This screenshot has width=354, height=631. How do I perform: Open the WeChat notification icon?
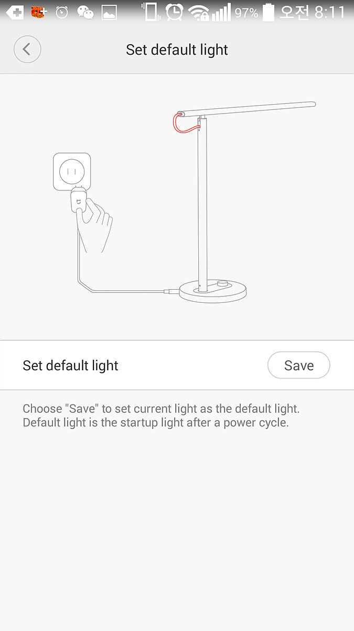click(x=85, y=12)
